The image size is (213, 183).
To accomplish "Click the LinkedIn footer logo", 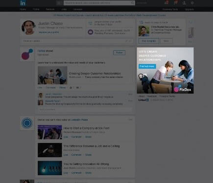I will coord(143,100).
